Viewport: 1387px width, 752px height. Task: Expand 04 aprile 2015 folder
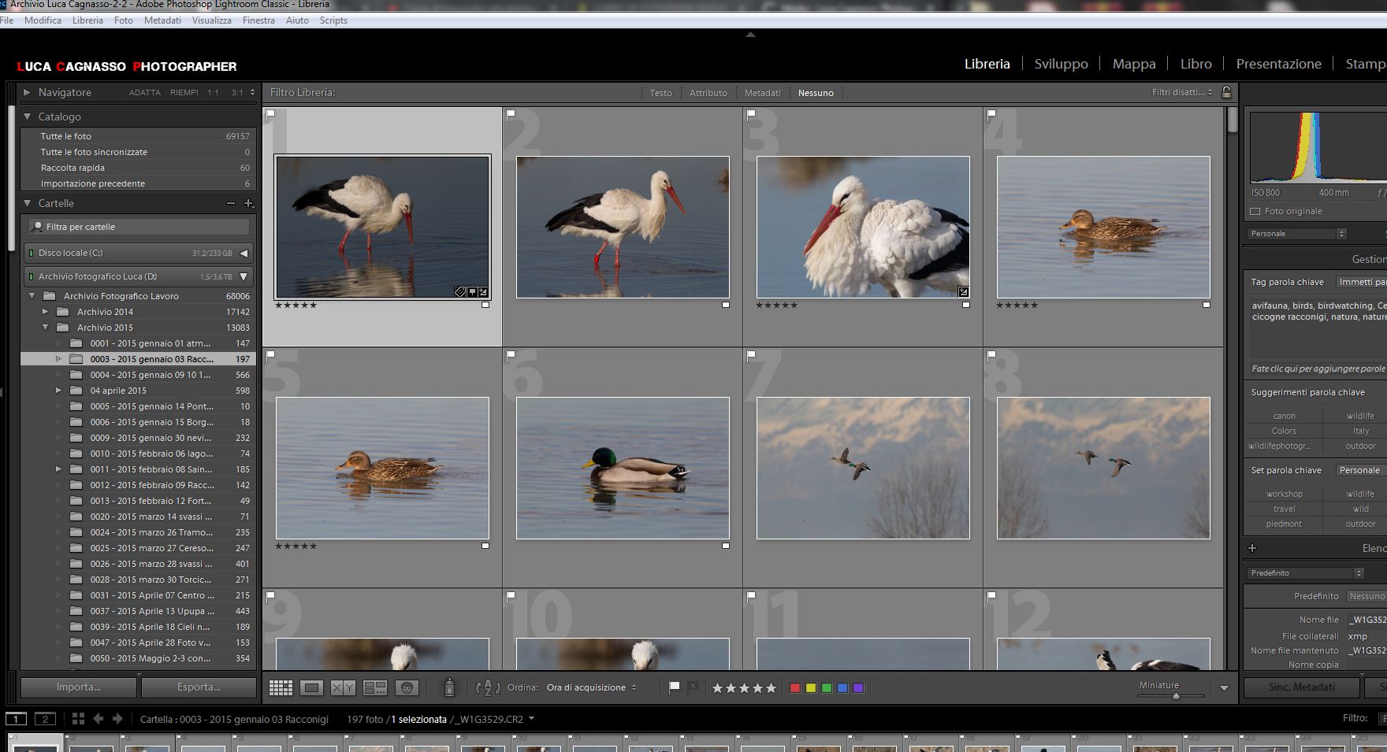(x=58, y=391)
